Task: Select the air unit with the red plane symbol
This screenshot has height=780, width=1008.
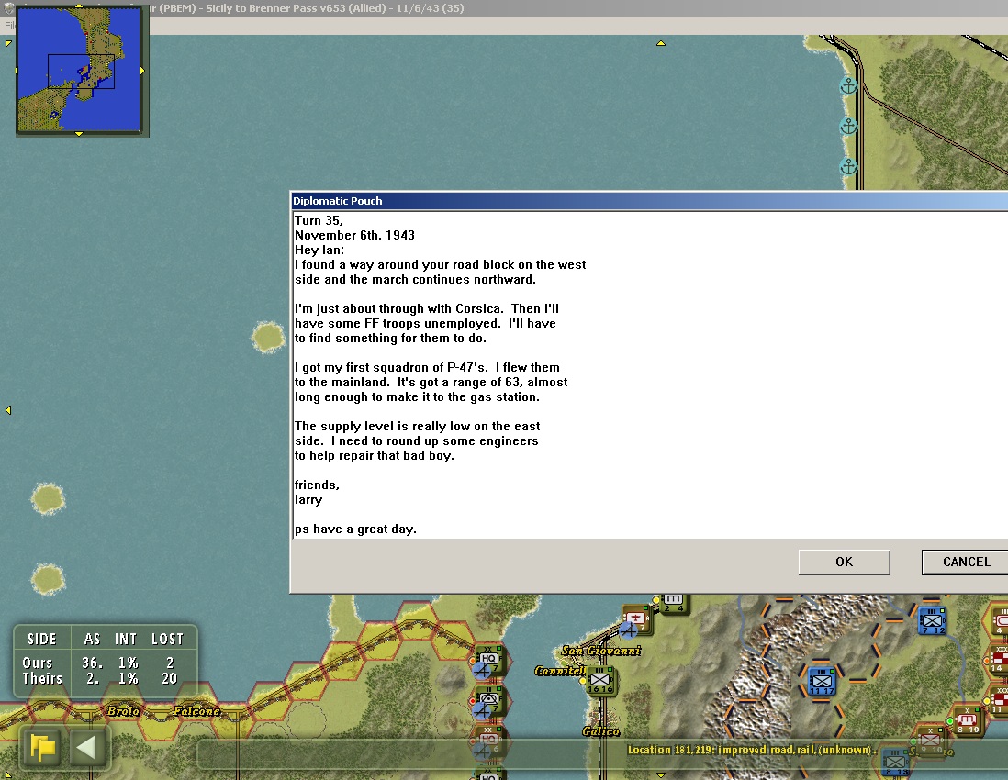Action: (636, 619)
